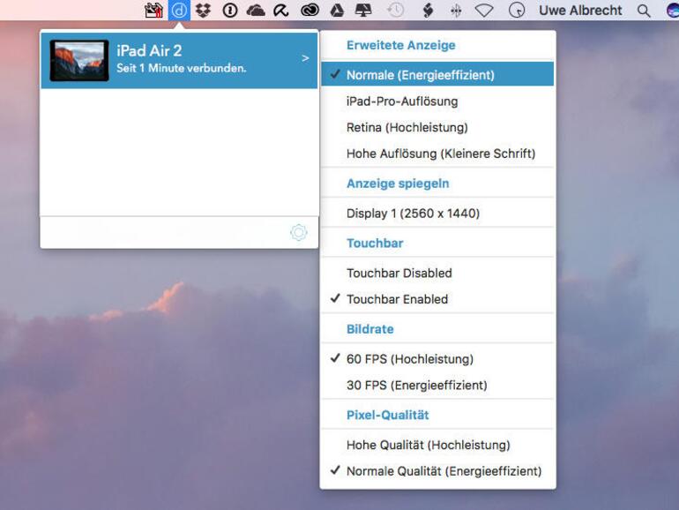Open Duet settings gear icon
This screenshot has height=510, width=679.
pos(298,232)
